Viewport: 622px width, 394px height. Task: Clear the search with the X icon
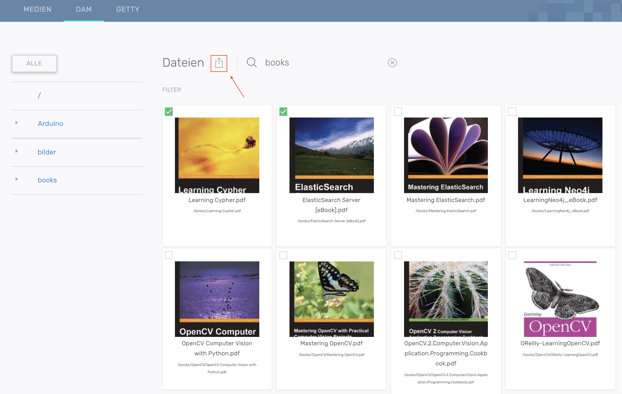pos(392,63)
